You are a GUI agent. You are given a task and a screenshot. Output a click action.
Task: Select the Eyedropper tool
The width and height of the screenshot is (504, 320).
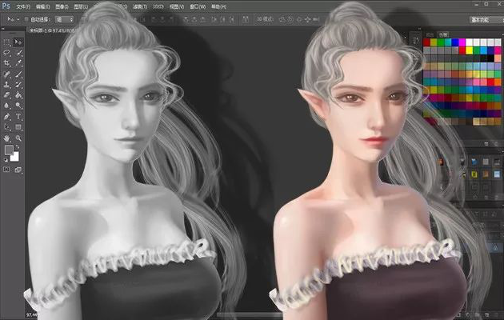point(18,63)
